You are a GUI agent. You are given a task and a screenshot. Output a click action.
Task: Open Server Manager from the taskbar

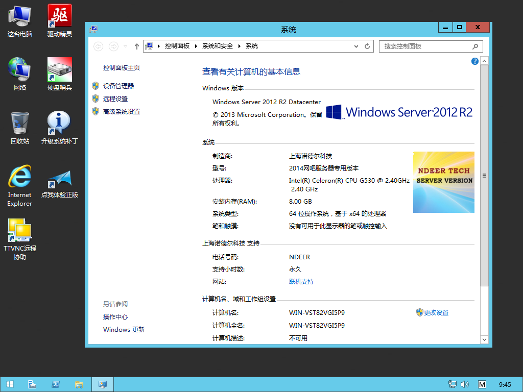click(x=32, y=384)
